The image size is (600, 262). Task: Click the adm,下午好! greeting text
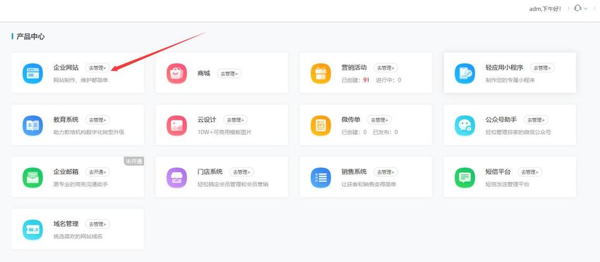(545, 9)
